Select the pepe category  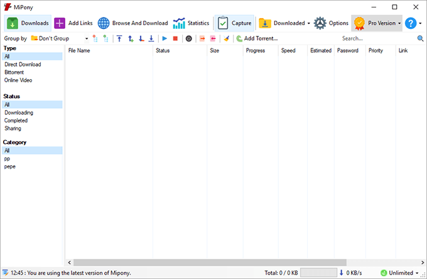click(x=10, y=167)
